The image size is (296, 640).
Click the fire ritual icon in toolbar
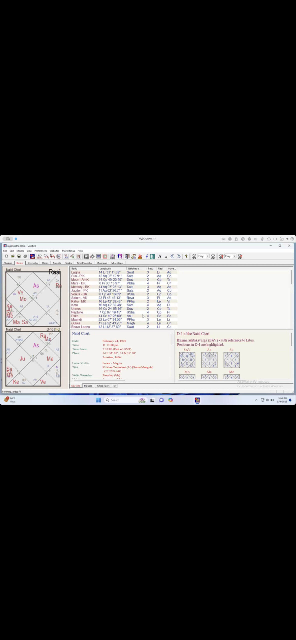140,256
